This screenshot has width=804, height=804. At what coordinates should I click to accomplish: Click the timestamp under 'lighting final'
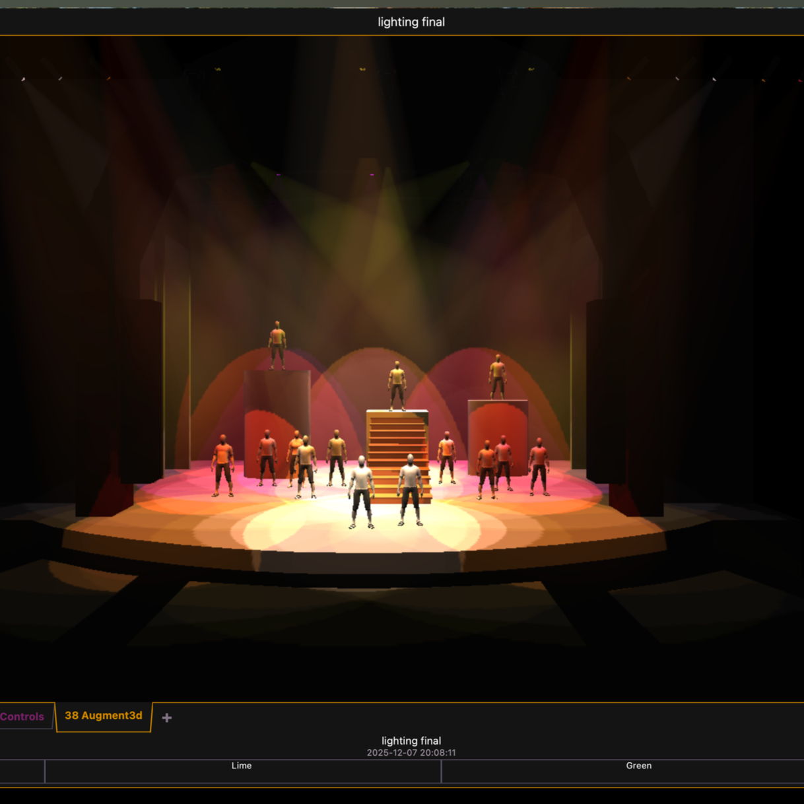411,753
